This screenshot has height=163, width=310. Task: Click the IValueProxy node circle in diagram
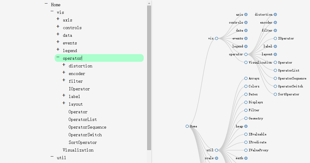coord(246,150)
